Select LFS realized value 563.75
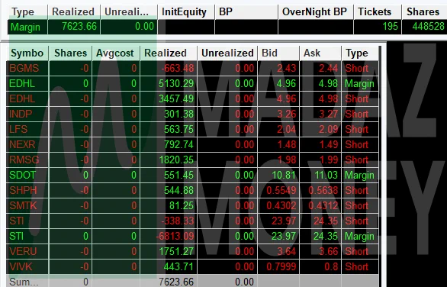The height and width of the screenshot is (287, 447). point(178,130)
